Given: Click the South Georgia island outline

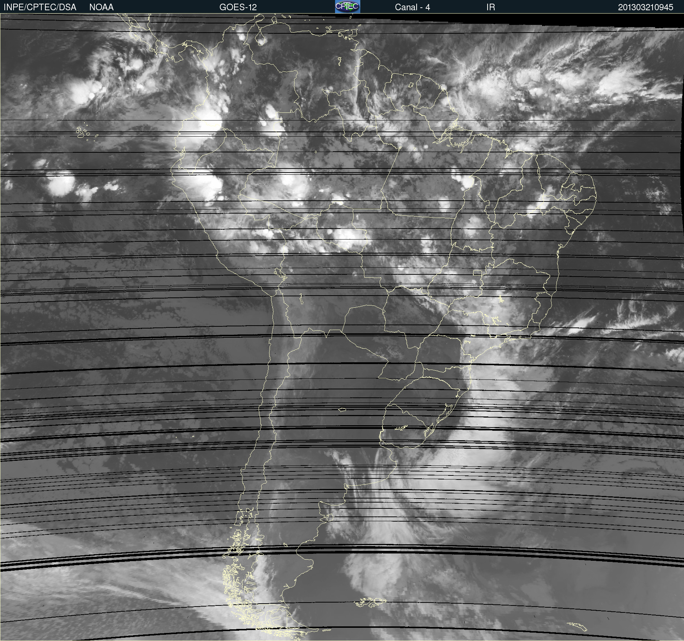Looking at the screenshot, I should coord(577,626).
